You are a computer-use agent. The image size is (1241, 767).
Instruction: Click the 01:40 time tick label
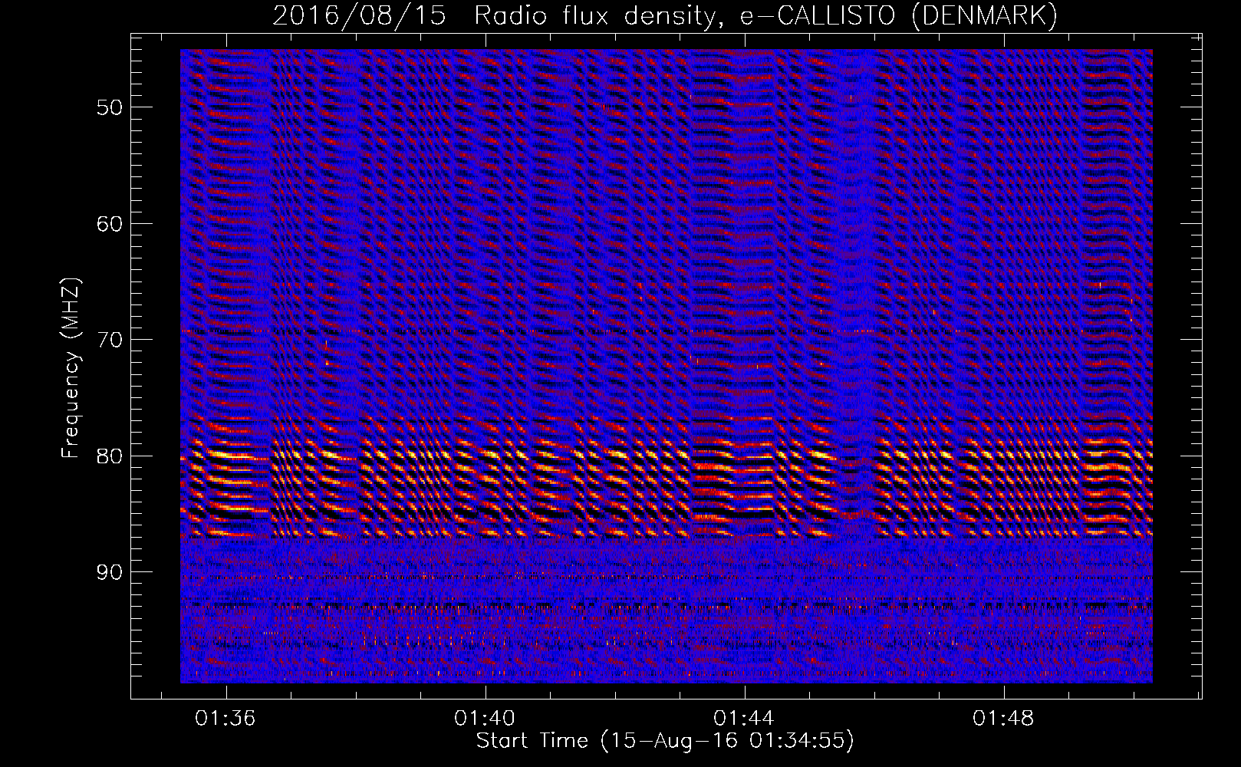coord(485,719)
